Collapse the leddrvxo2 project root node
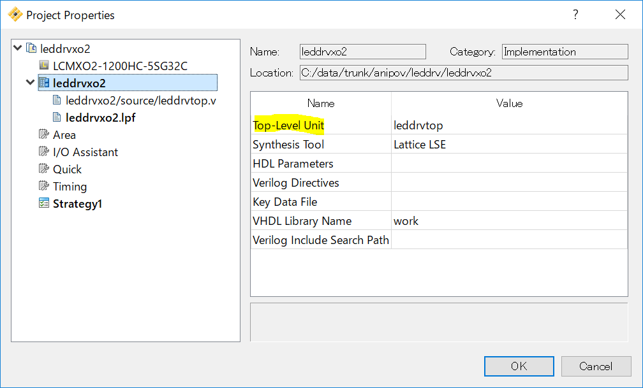The width and height of the screenshot is (643, 388). tap(18, 48)
